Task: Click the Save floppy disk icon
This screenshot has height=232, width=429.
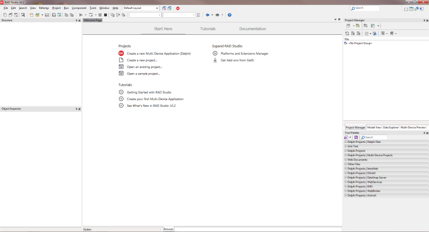Action: [47, 15]
